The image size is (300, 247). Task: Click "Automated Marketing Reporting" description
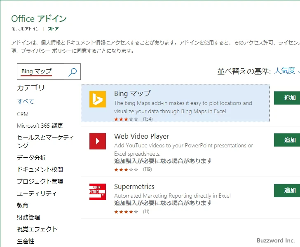[172, 196]
